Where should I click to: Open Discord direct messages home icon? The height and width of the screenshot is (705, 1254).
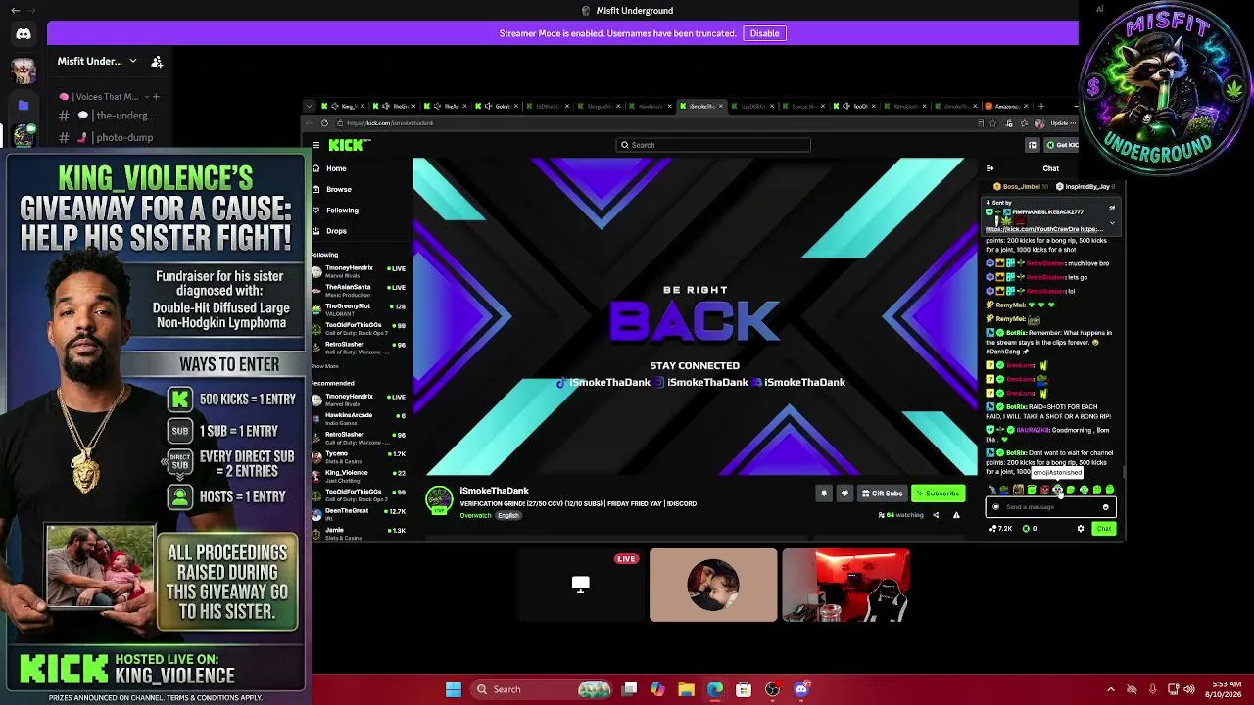24,34
